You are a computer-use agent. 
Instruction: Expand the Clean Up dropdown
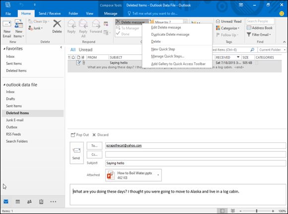39,21
